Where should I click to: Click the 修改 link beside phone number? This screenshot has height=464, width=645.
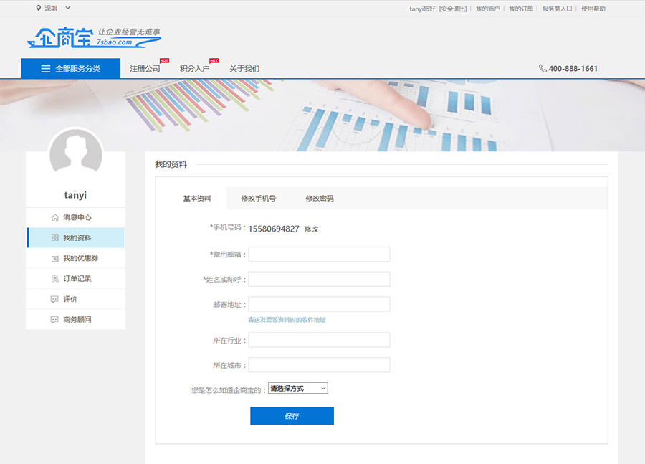311,229
